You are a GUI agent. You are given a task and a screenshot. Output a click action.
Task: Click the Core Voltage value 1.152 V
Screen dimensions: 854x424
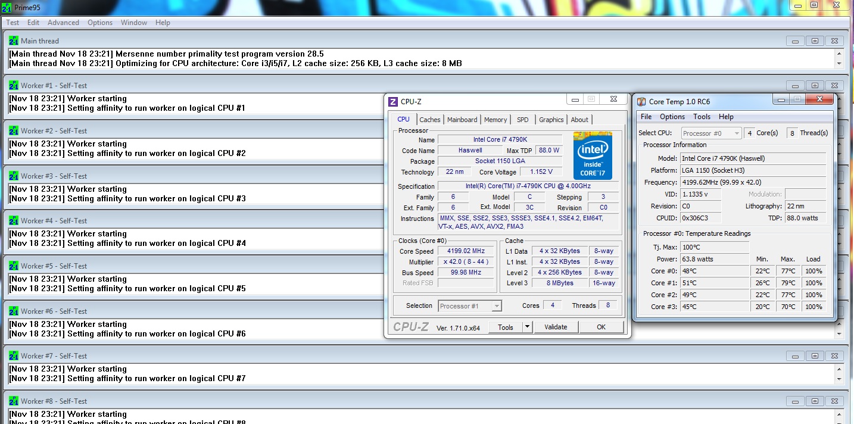point(541,172)
